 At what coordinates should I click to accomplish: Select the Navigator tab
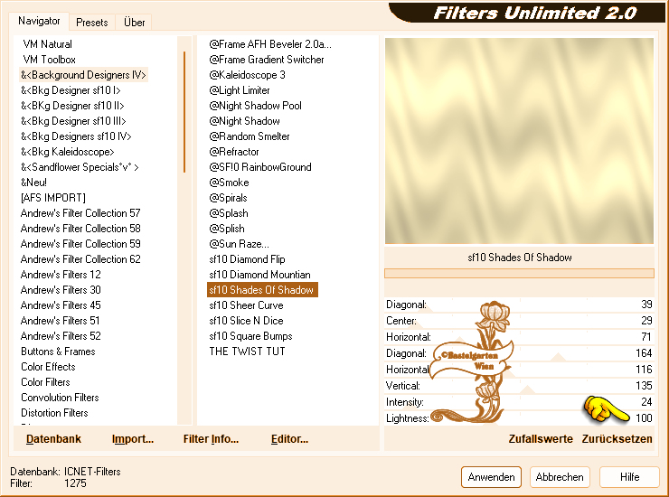(39, 21)
